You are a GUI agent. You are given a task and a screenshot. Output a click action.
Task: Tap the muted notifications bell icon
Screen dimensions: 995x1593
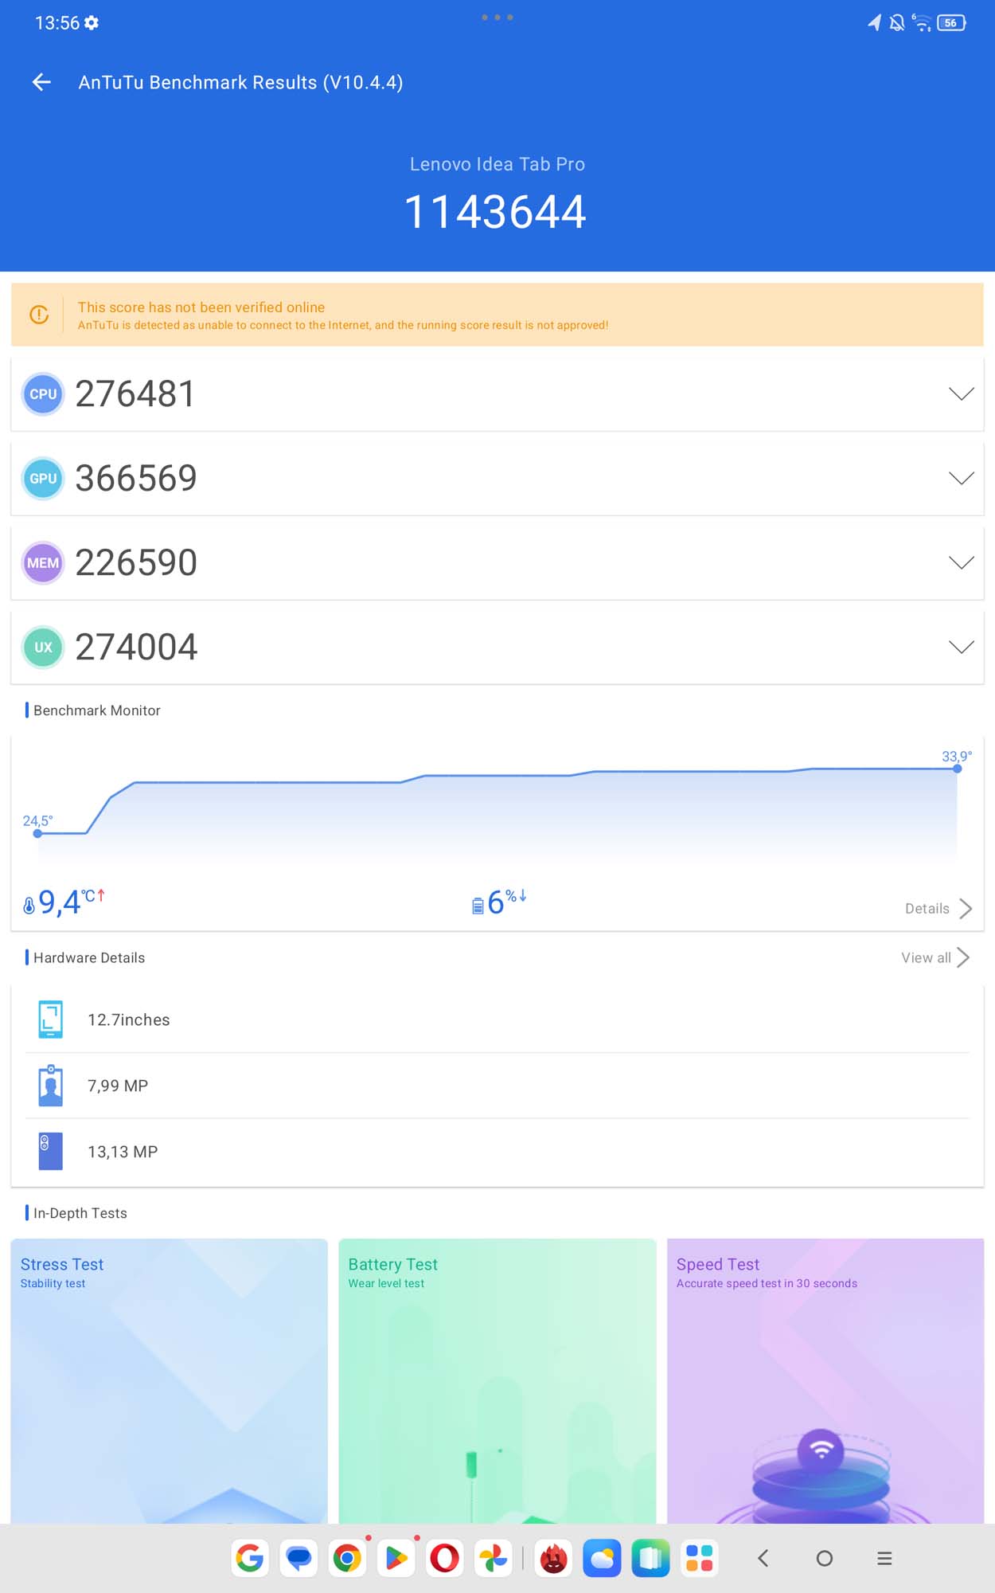[x=897, y=22]
